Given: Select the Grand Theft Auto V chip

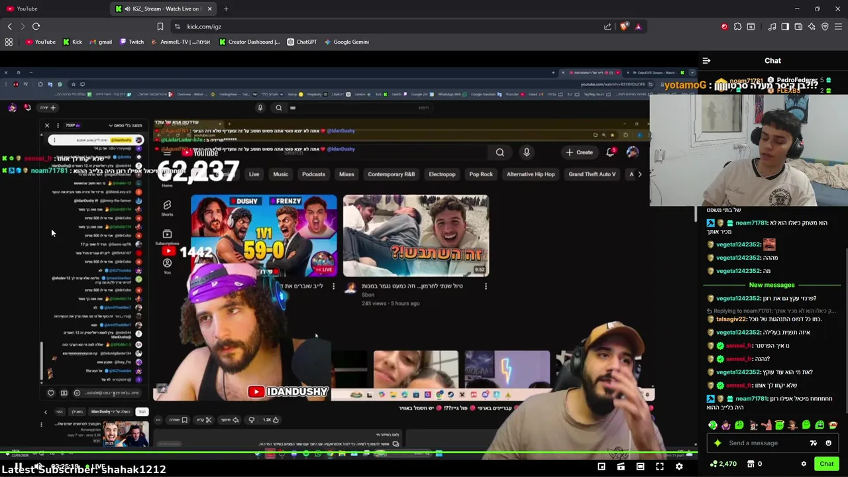Looking at the screenshot, I should point(592,174).
